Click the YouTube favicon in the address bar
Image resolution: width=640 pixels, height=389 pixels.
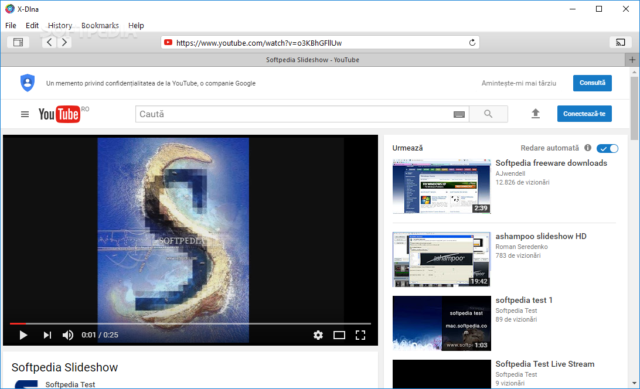pyautogui.click(x=168, y=42)
